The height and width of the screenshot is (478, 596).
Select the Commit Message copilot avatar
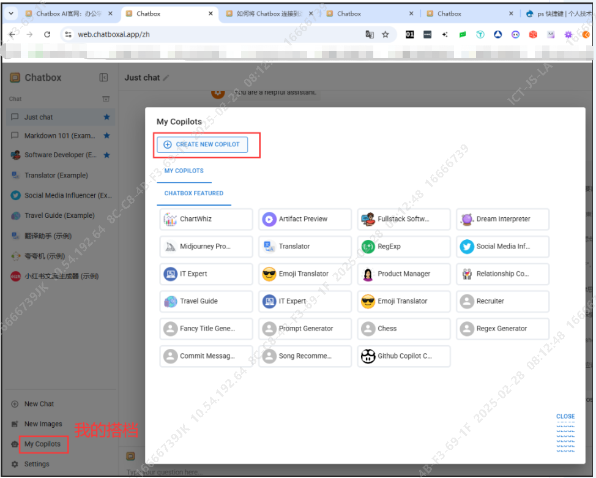pos(170,356)
